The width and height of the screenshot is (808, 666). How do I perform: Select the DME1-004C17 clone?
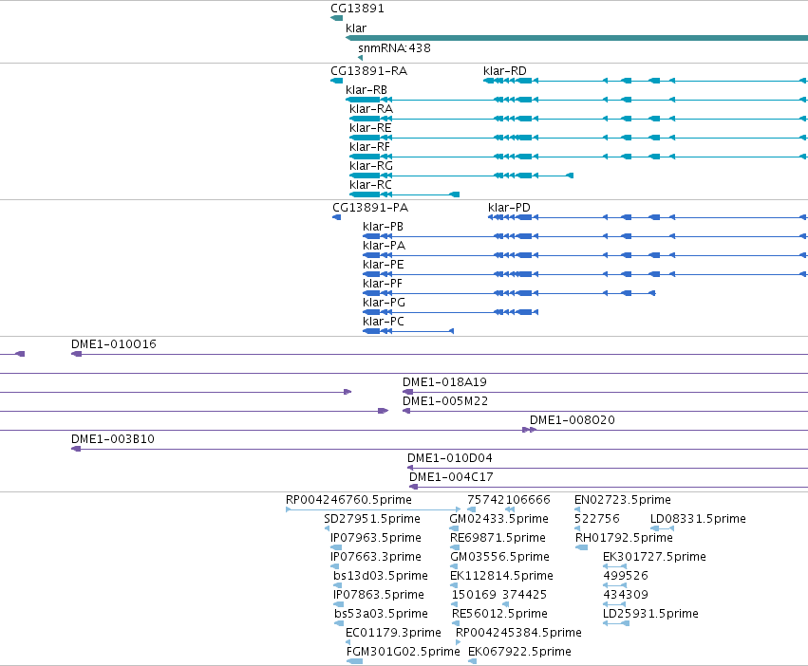pos(451,477)
